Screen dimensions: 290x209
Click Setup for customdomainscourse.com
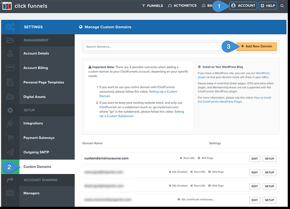(x=270, y=158)
